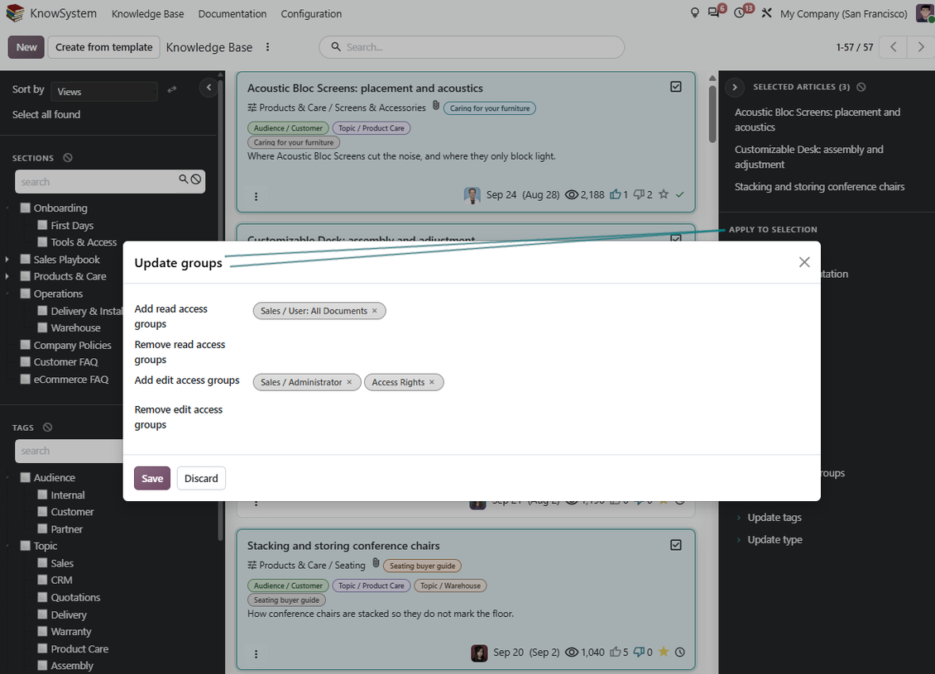Clear the Sections filter icon
Image resolution: width=935 pixels, height=674 pixels.
pos(68,158)
